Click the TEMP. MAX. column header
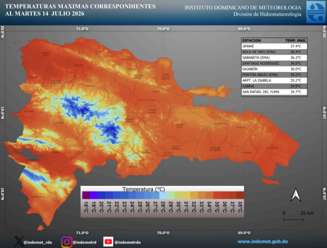Viewport: 327px width, 248px height. 295,40
